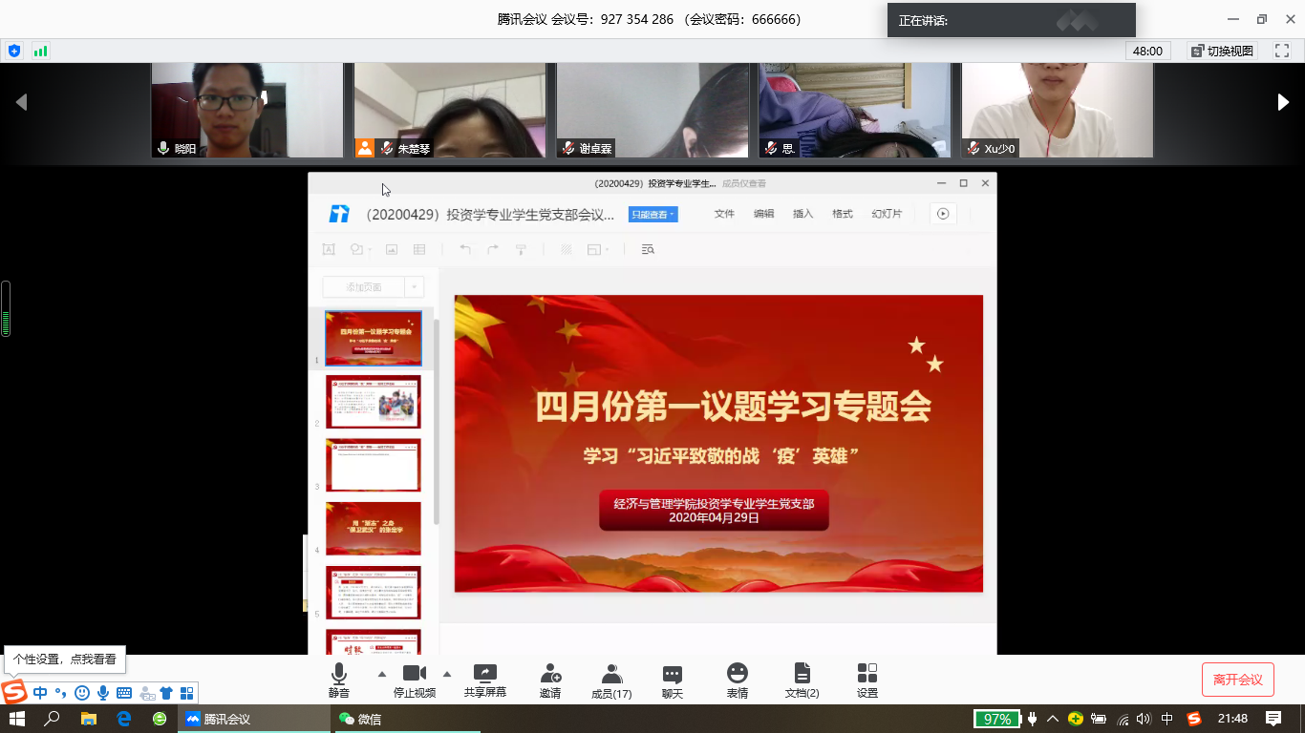Open the 成员(17) participants list
The height and width of the screenshot is (733, 1305).
611,680
